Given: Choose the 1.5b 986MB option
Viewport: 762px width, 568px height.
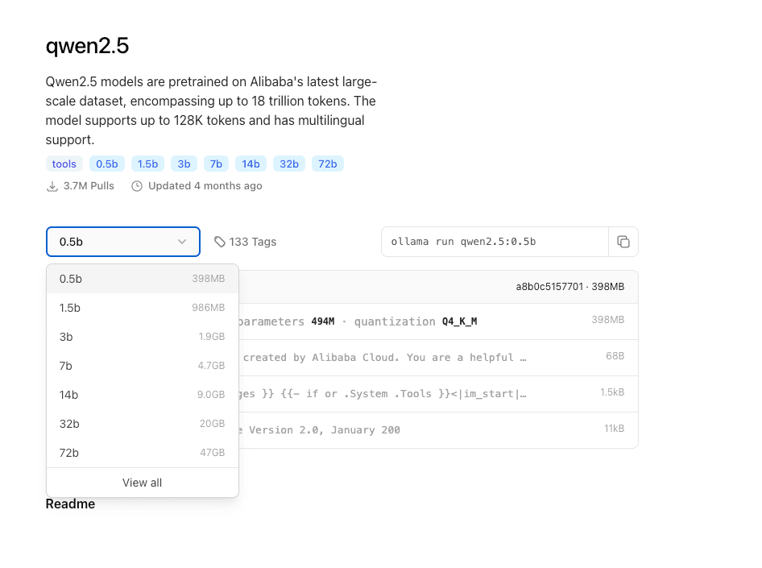Looking at the screenshot, I should (x=143, y=308).
